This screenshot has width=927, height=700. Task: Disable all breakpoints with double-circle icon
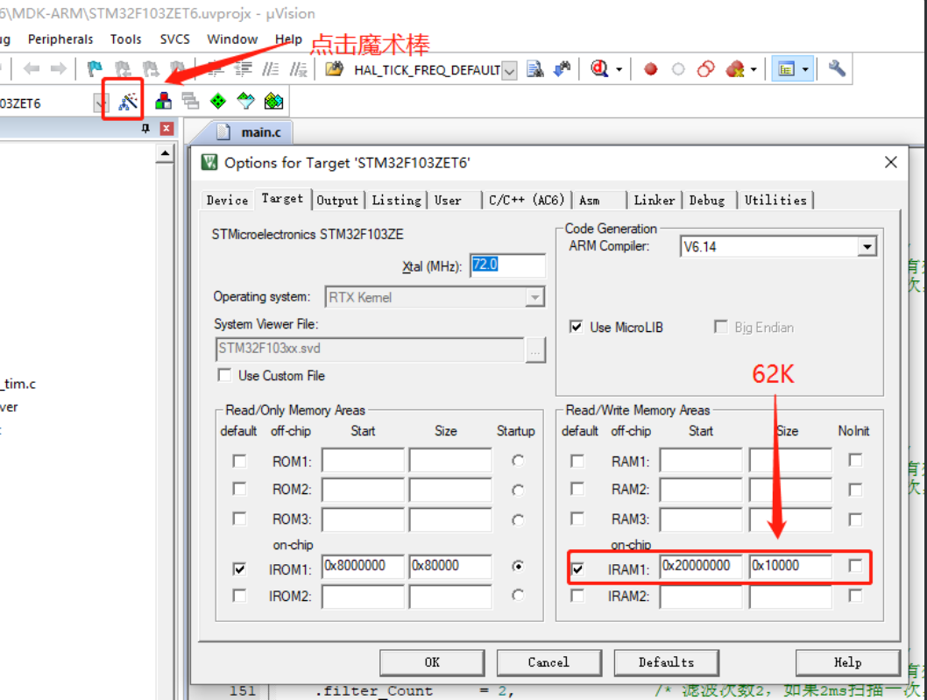tap(706, 69)
